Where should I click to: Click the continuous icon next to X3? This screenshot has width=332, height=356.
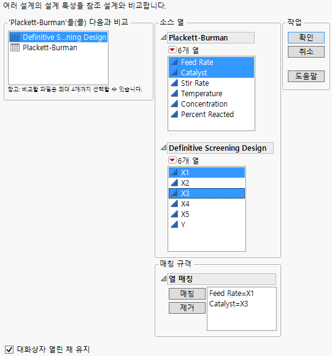(x=174, y=193)
